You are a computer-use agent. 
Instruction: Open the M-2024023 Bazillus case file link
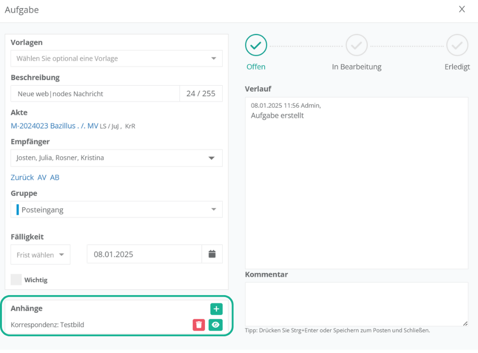tap(54, 126)
